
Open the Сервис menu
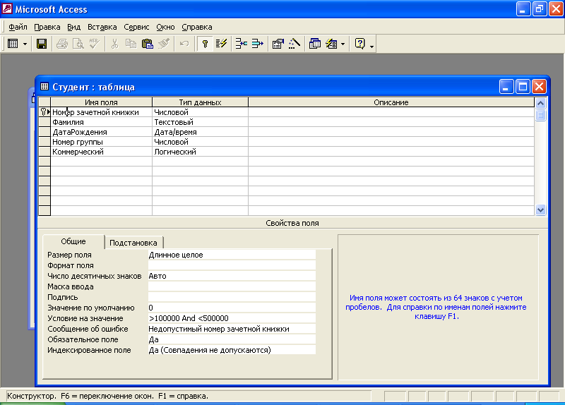pos(136,27)
